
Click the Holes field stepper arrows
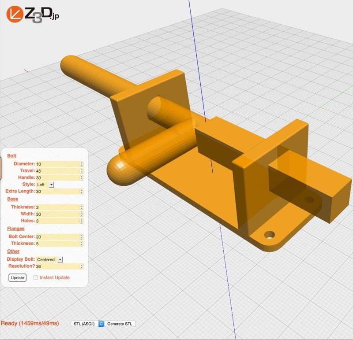pos(81,221)
